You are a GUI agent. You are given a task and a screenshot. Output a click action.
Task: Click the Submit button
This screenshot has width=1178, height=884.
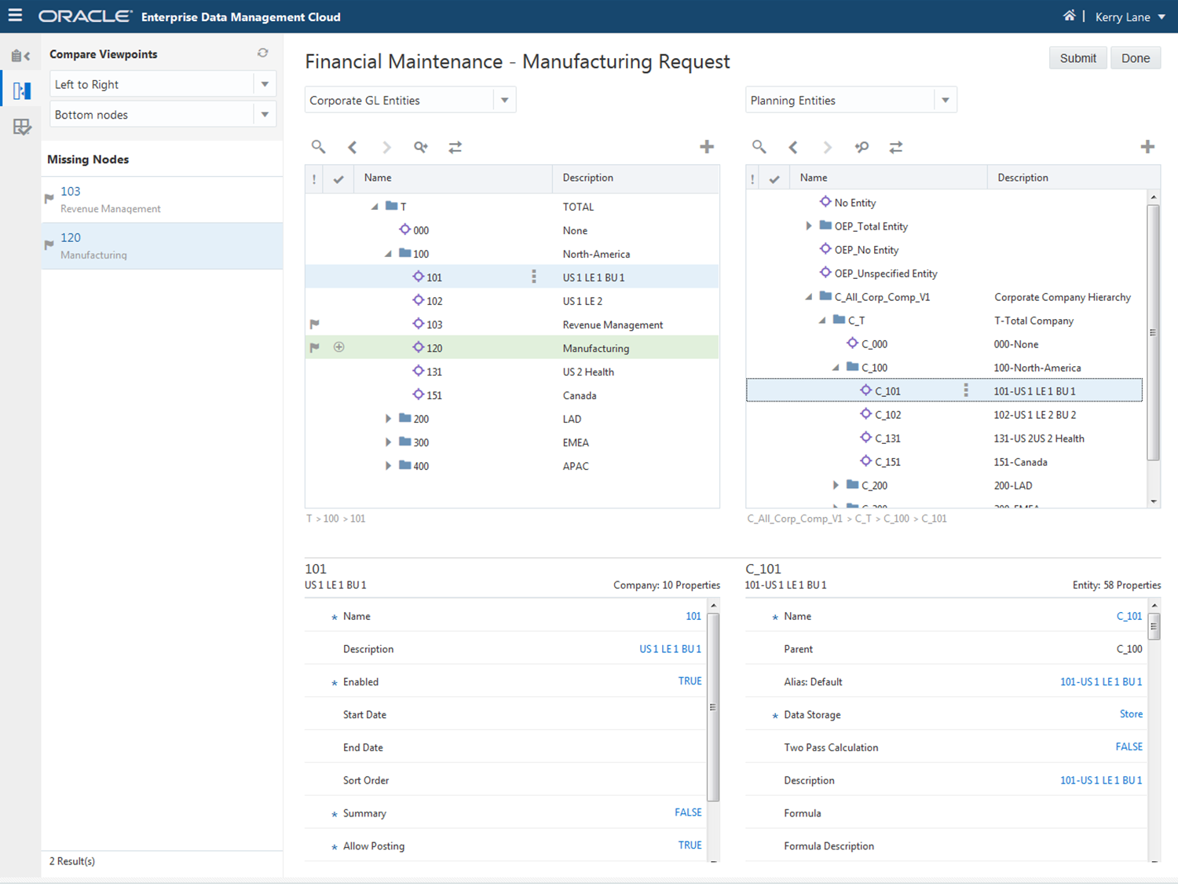[x=1077, y=58]
